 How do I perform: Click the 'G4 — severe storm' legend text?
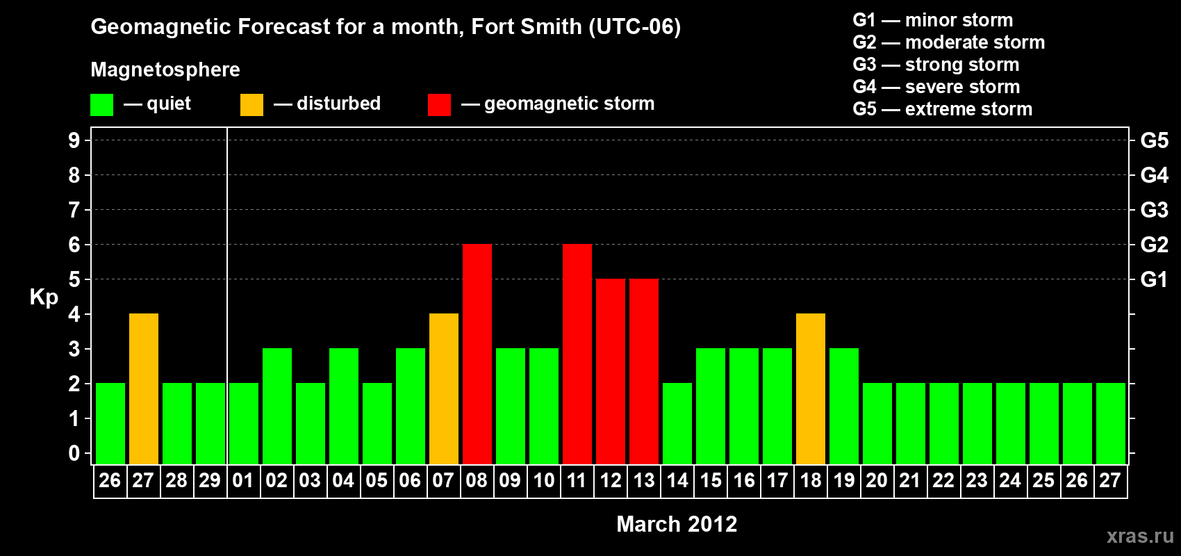(x=936, y=87)
